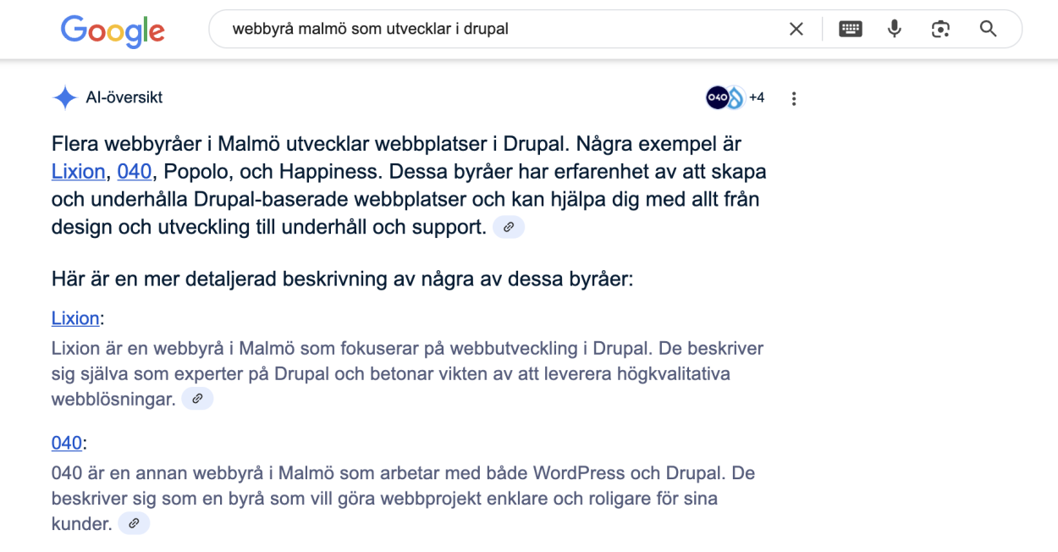Open the Lixion link in the first paragraph
This screenshot has width=1058, height=552.
tap(78, 171)
